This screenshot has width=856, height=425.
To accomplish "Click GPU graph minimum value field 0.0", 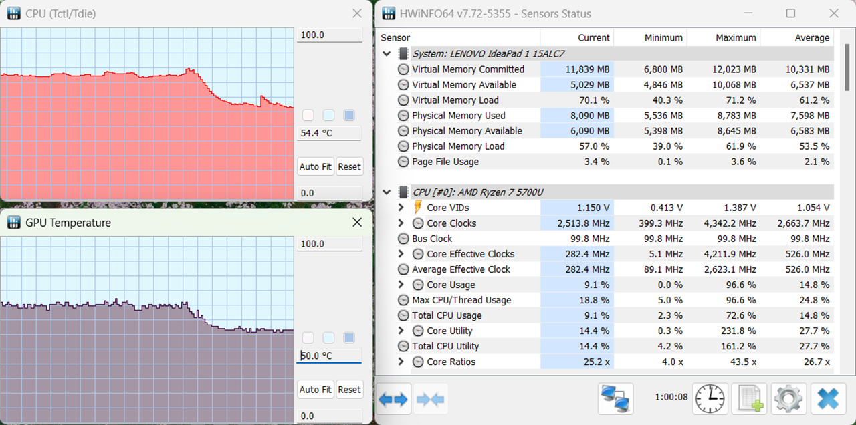I will point(330,416).
